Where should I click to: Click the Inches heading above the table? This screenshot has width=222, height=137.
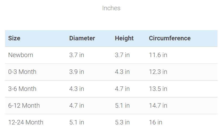pyautogui.click(x=111, y=8)
